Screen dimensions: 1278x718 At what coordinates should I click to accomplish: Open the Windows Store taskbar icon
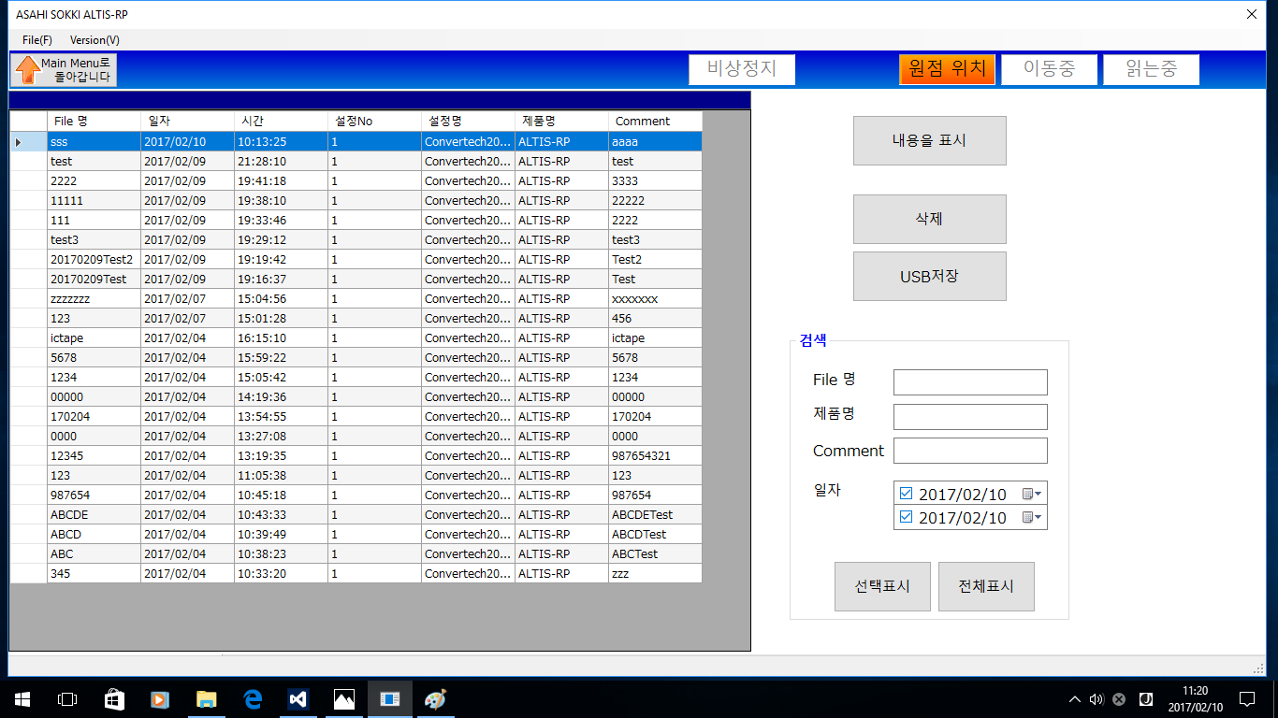click(x=114, y=698)
